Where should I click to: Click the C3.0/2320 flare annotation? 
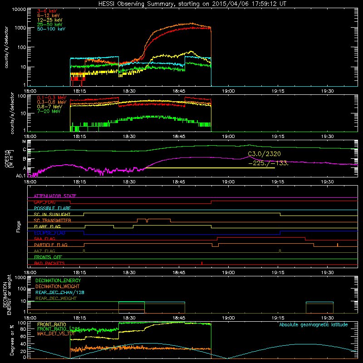pos(264,154)
